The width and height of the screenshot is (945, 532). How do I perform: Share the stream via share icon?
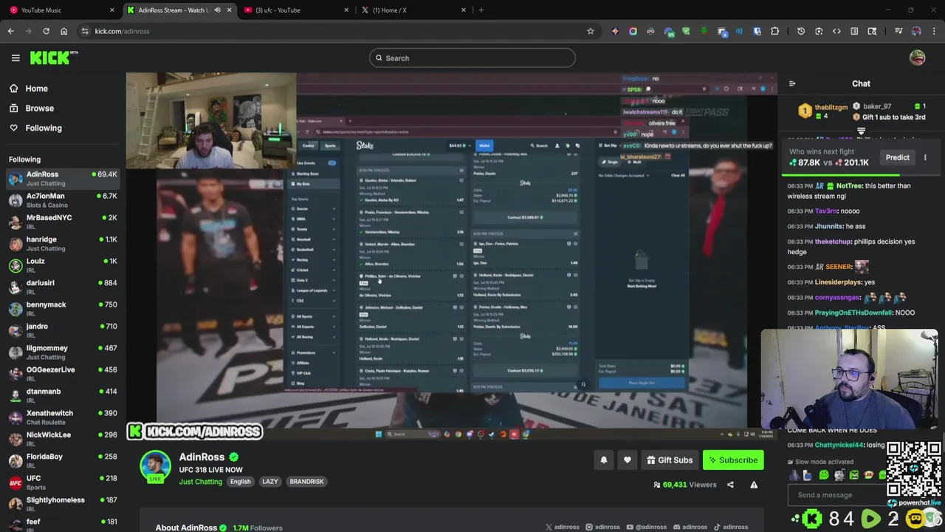click(x=730, y=485)
